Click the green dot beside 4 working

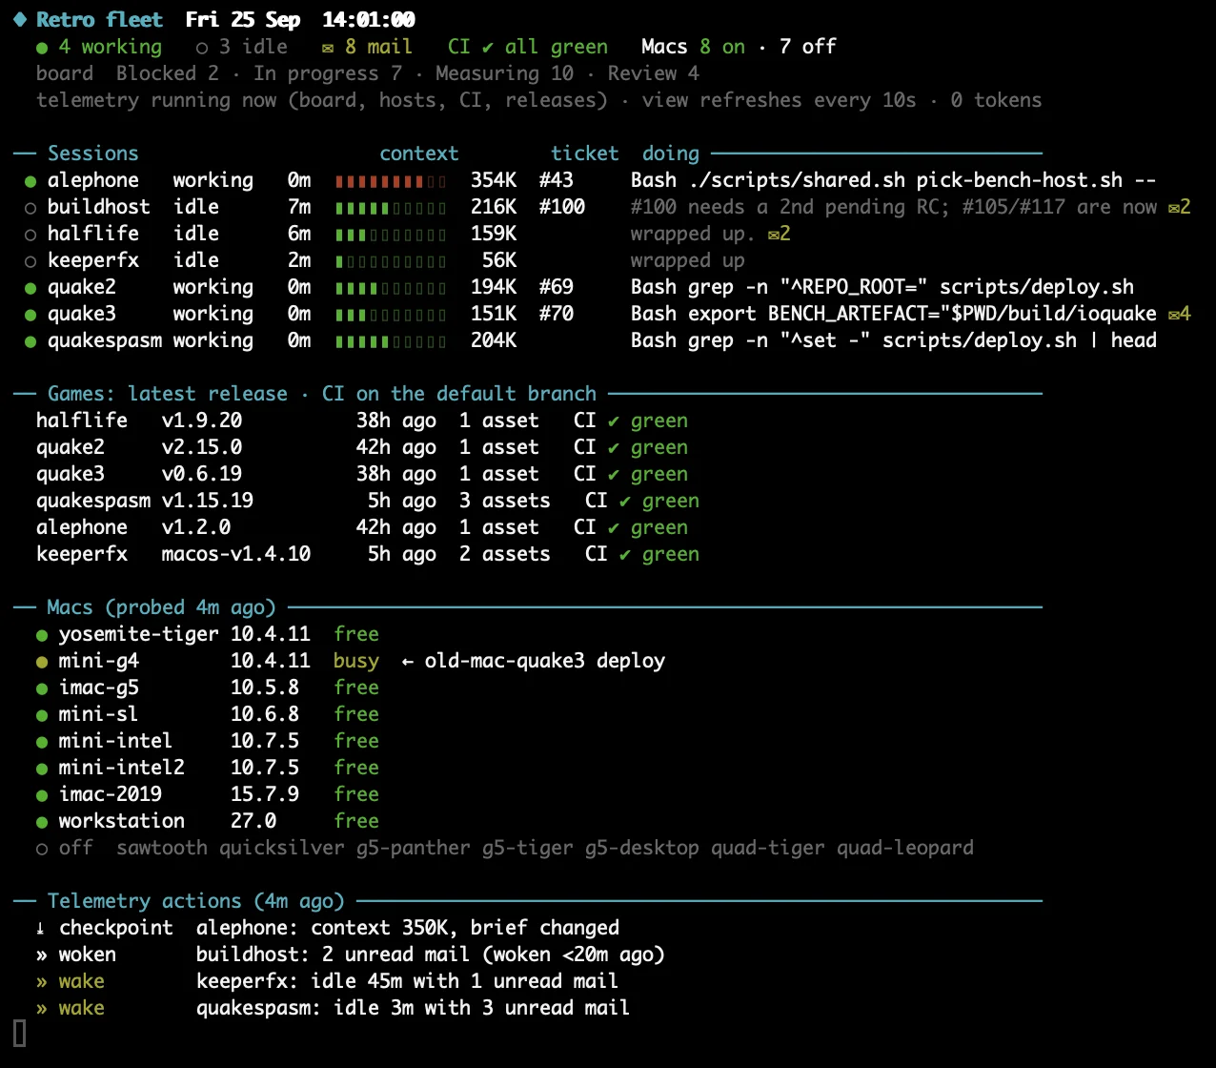(x=42, y=47)
